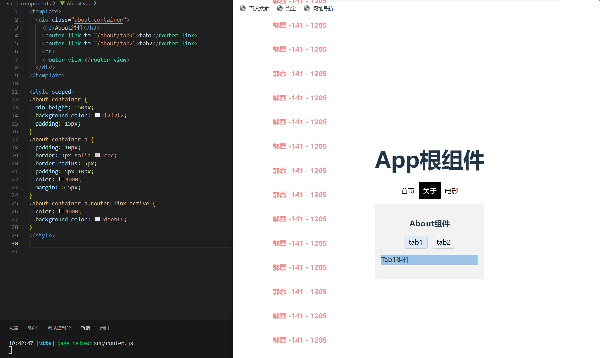Click the Taobao bookmark globe icon
This screenshot has width=600, height=358.
pos(280,8)
